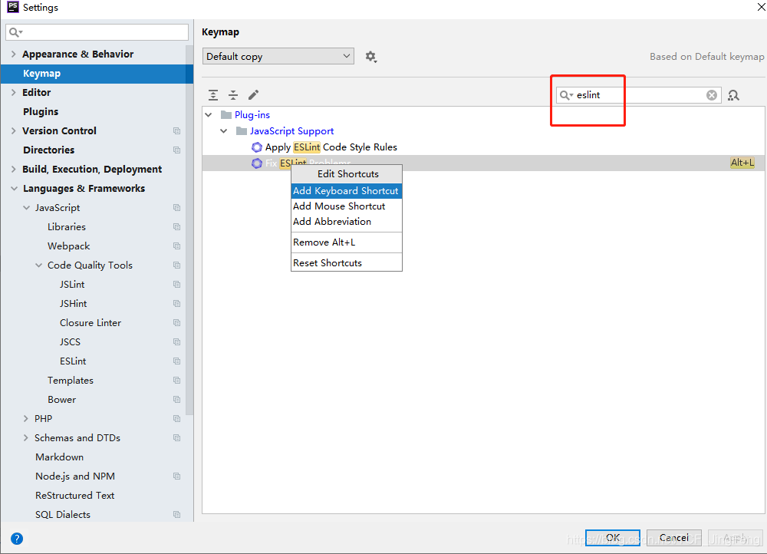Collapse the JavaScript Support tree node
Screen dimensions: 767x554
[224, 130]
